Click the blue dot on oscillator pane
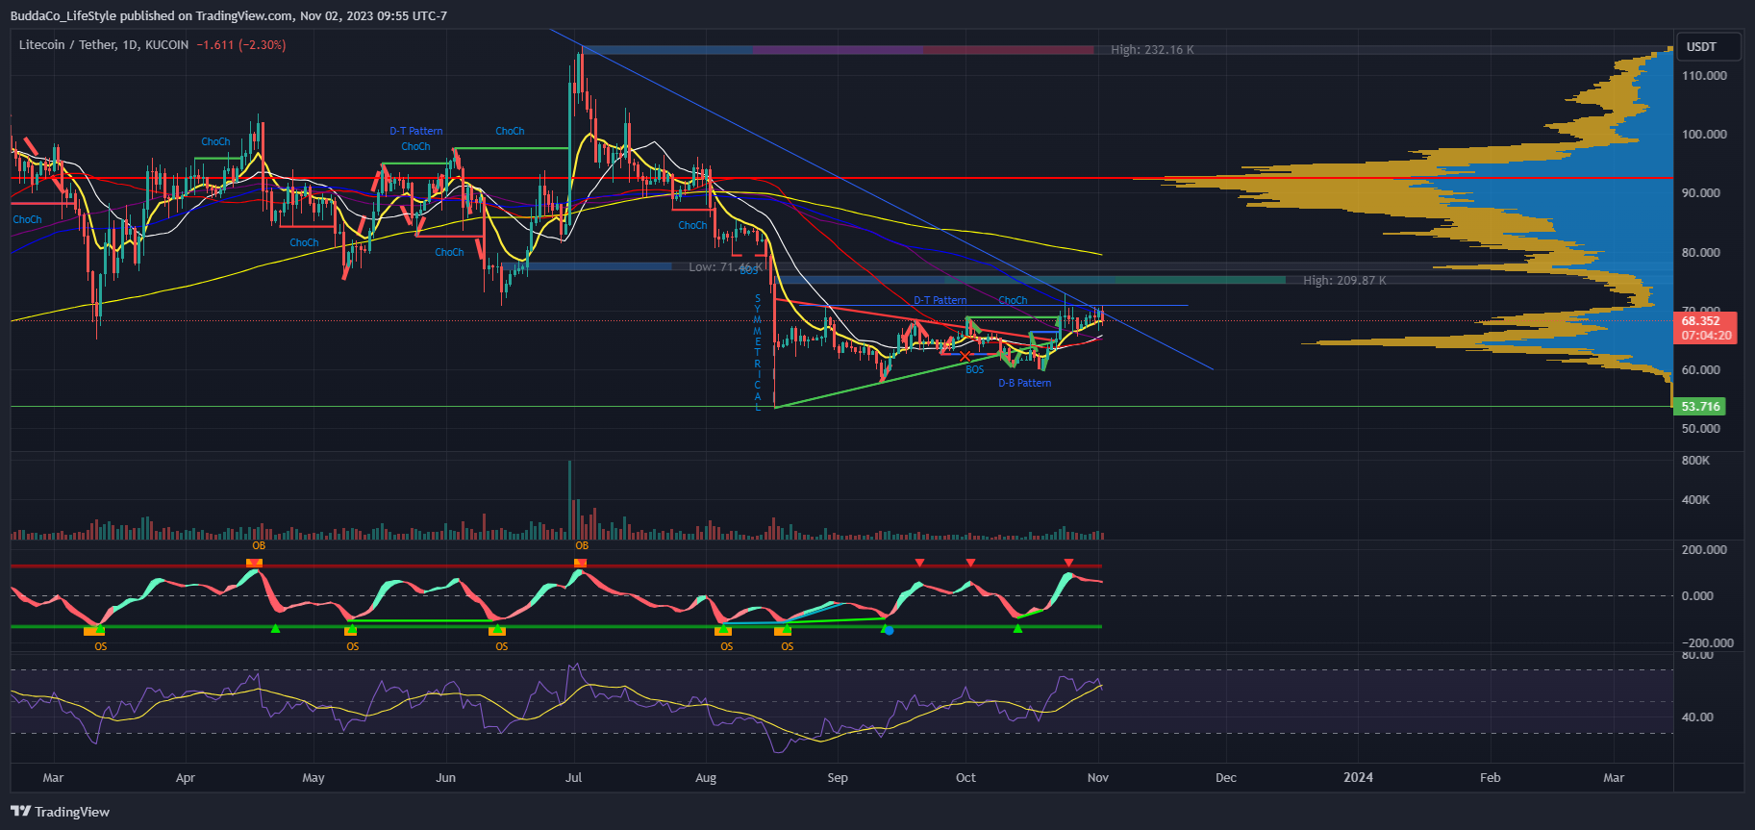The width and height of the screenshot is (1755, 830). point(889,631)
